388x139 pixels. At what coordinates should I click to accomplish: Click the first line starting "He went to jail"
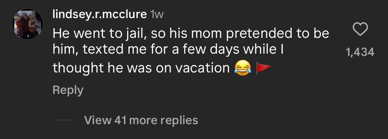click(191, 33)
